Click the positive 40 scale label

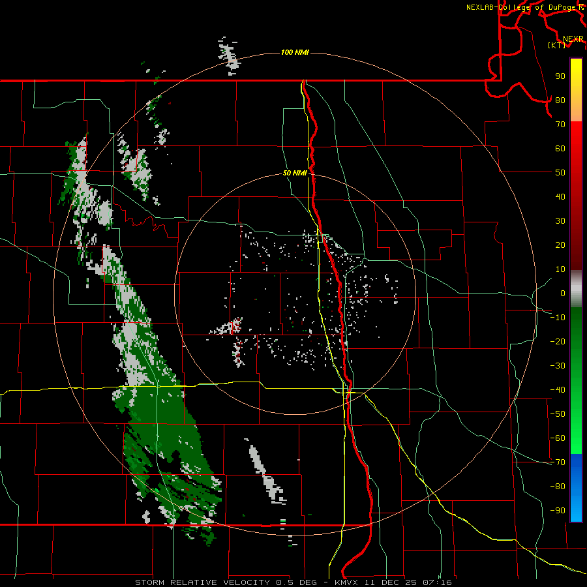coord(560,196)
